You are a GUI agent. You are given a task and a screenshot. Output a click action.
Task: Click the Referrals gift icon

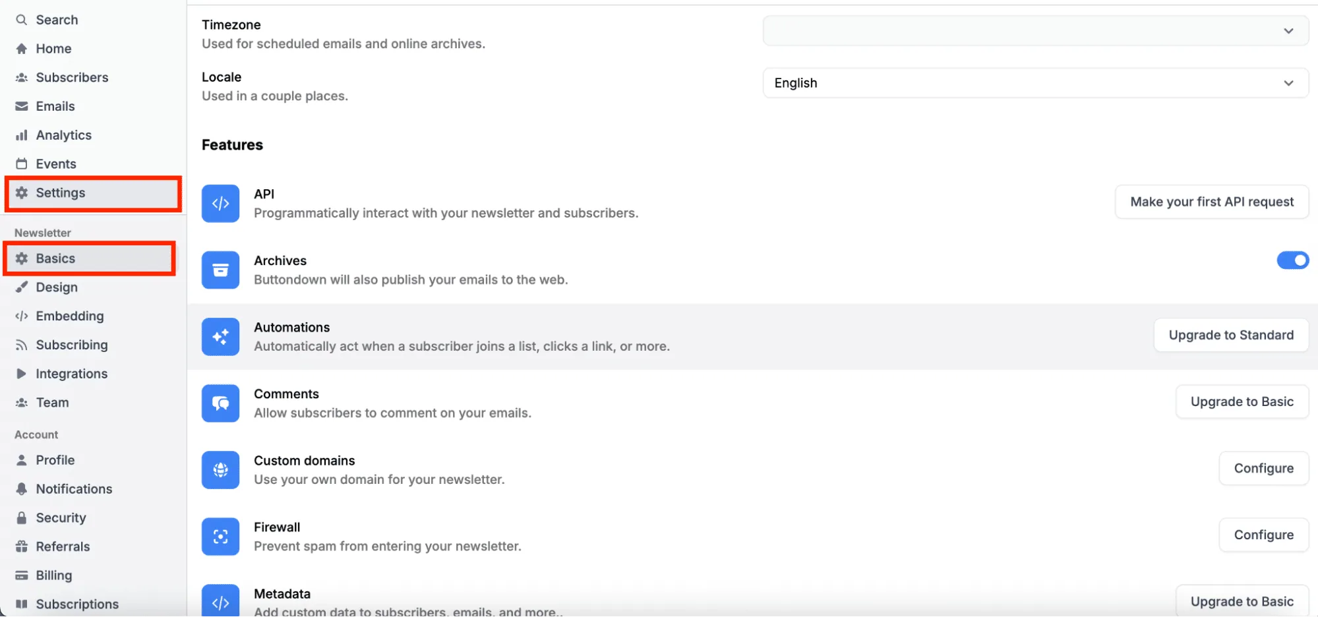pos(22,546)
